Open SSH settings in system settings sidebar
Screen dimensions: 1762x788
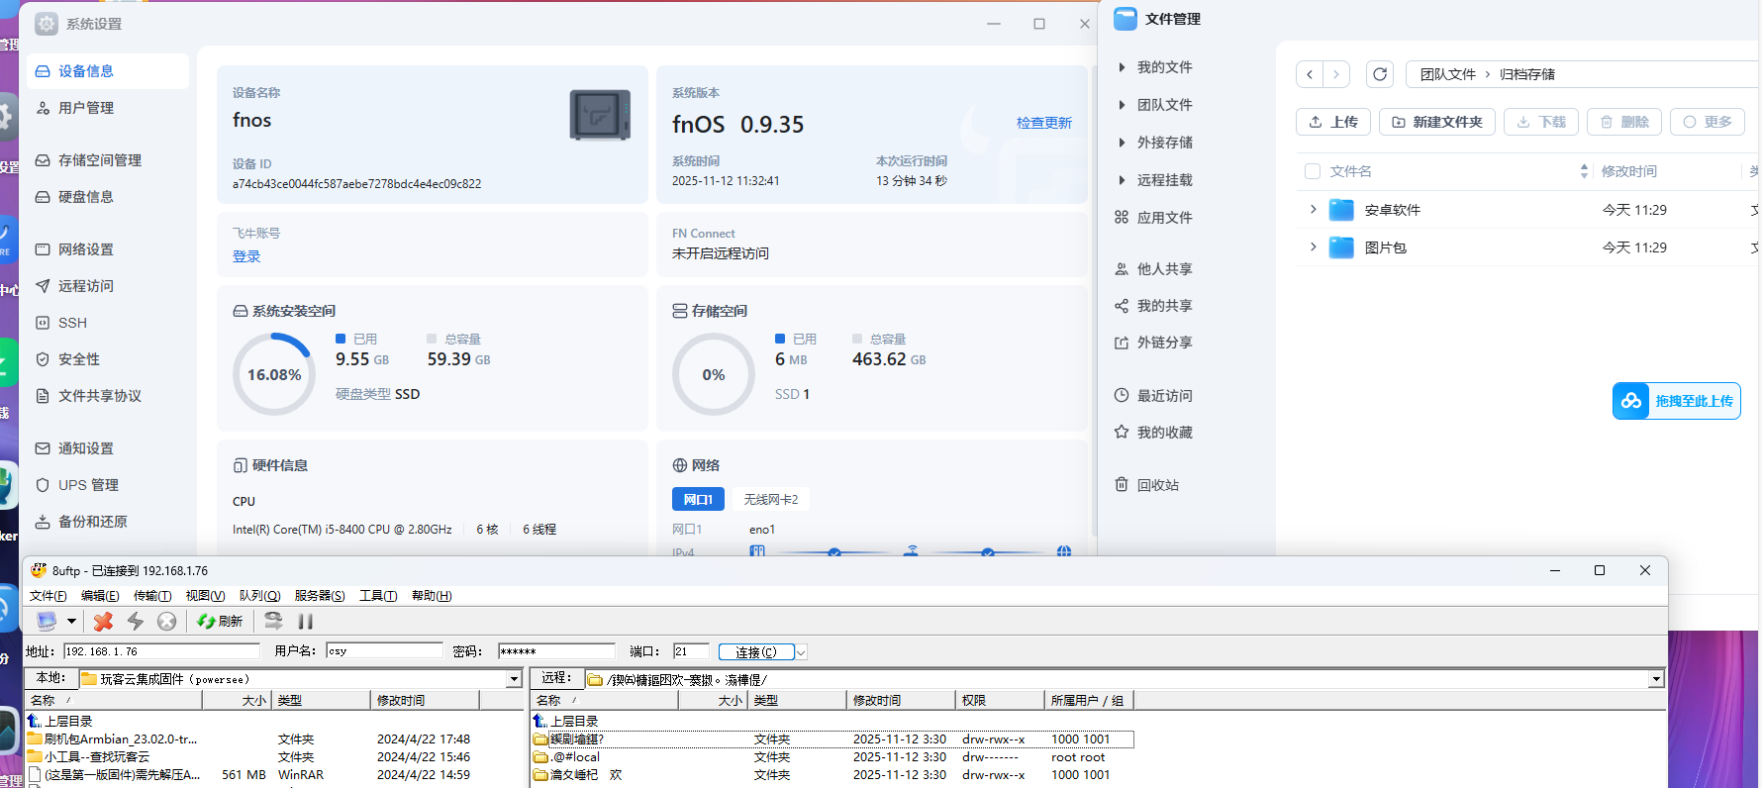pos(108,323)
